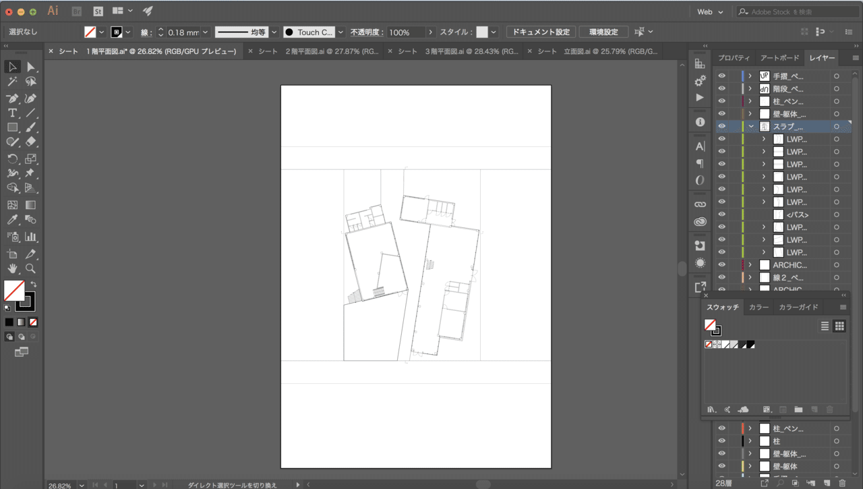
Task: Collapse the スラブ layer sublayers
Action: point(750,126)
